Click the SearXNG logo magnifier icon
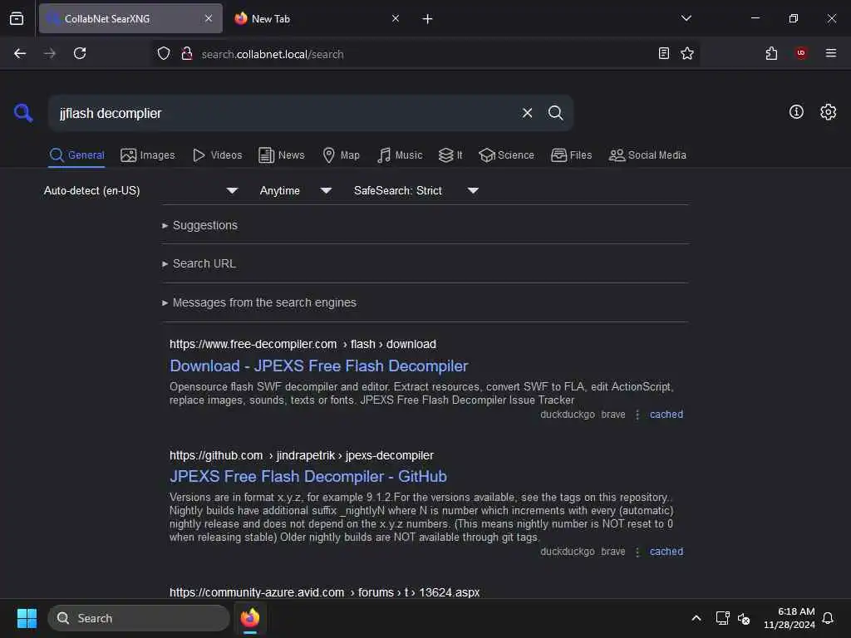 (x=23, y=113)
